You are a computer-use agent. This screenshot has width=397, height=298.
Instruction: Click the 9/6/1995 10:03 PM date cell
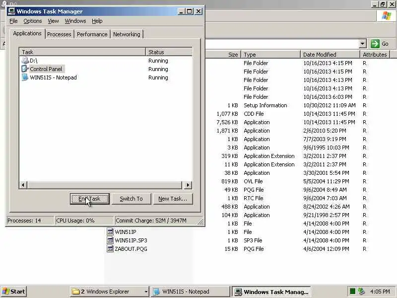[x=326, y=148]
